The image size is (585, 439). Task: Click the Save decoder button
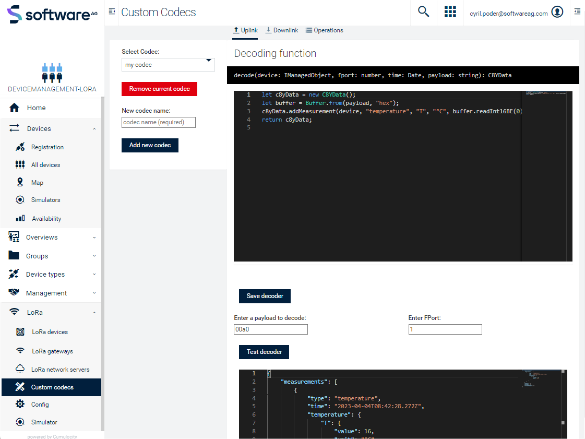pos(265,296)
